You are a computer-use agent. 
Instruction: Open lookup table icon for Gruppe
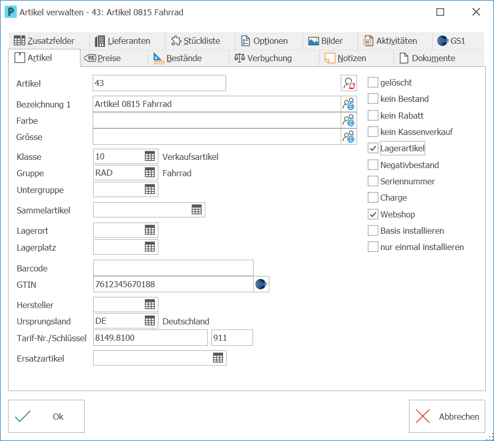[x=150, y=173]
